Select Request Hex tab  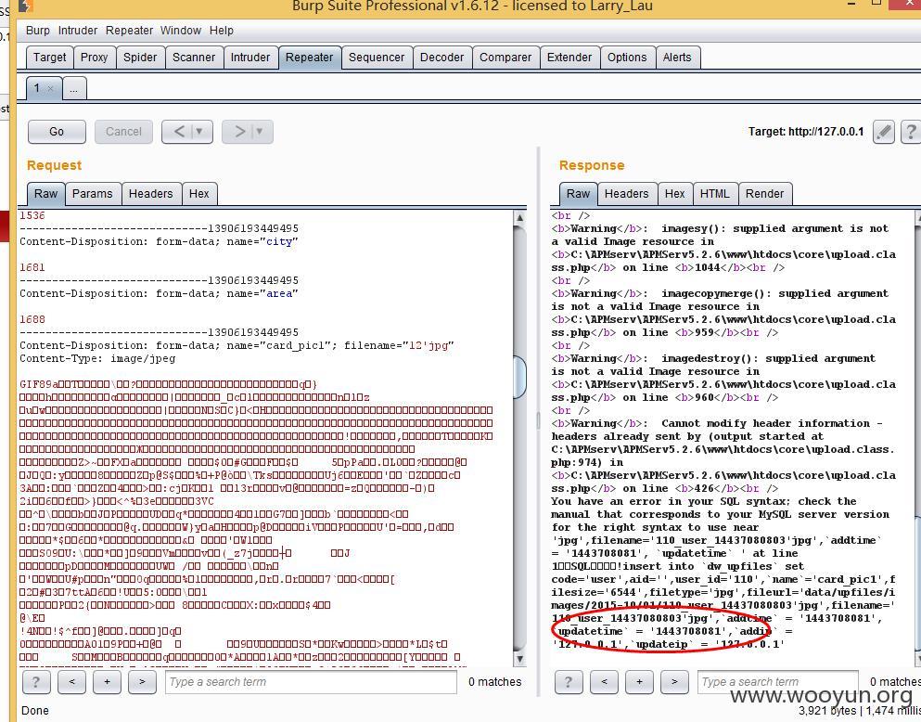pyautogui.click(x=199, y=194)
